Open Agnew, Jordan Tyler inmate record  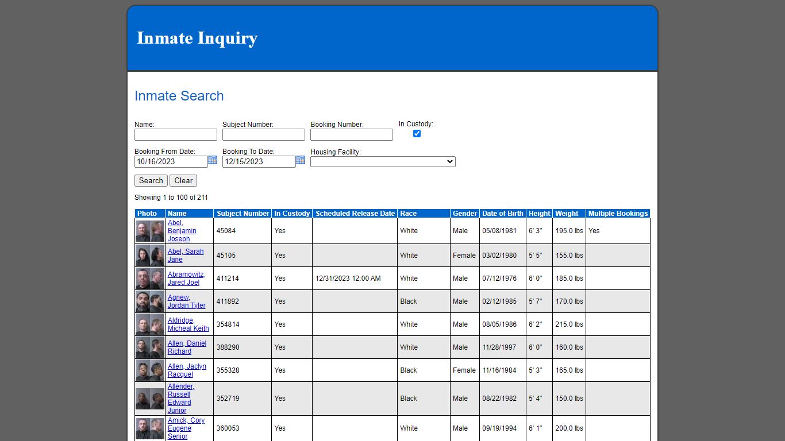(186, 301)
